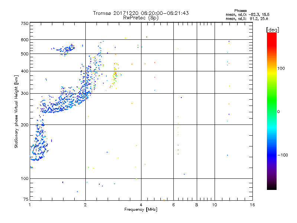
Task: Click the colorbar tick label '100'
Action: [281, 68]
